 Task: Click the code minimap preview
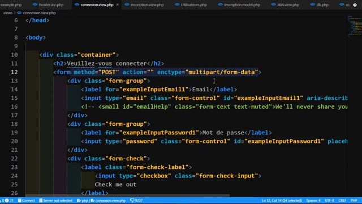tap(355, 26)
